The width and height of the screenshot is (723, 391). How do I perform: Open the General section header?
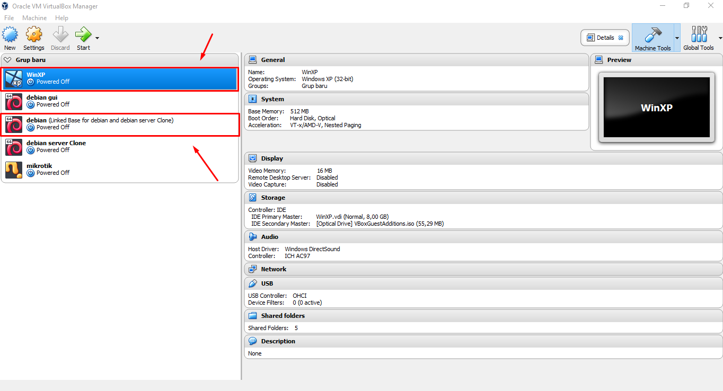pos(416,60)
